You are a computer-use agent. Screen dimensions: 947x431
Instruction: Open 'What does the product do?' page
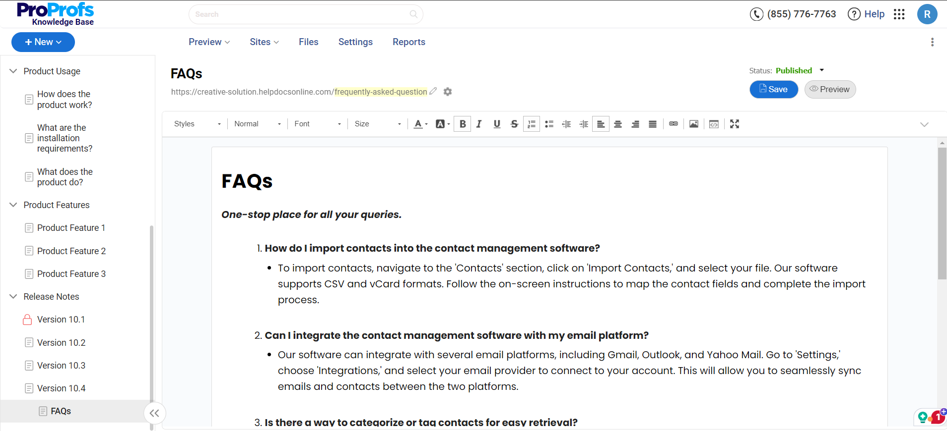pyautogui.click(x=65, y=177)
